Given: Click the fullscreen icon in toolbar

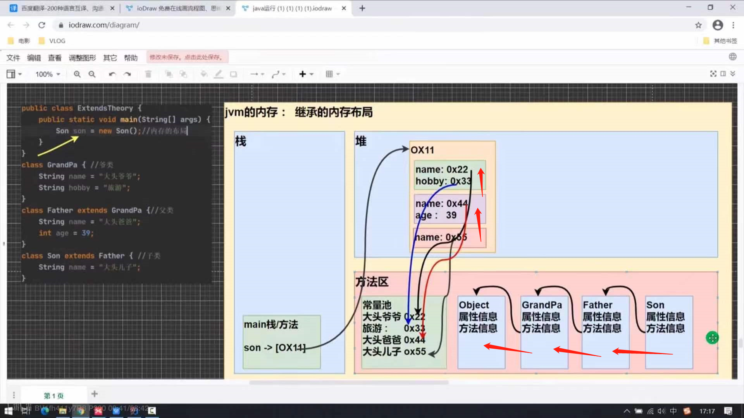Looking at the screenshot, I should 713,74.
